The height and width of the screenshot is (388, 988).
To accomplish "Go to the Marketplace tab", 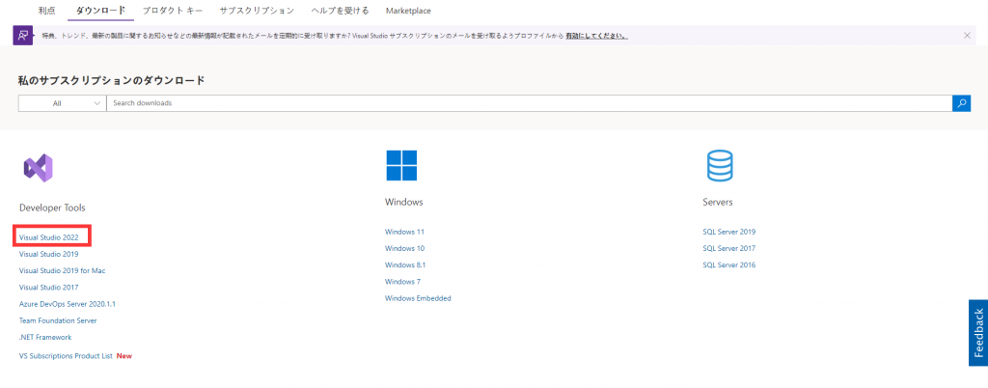I will pos(408,11).
